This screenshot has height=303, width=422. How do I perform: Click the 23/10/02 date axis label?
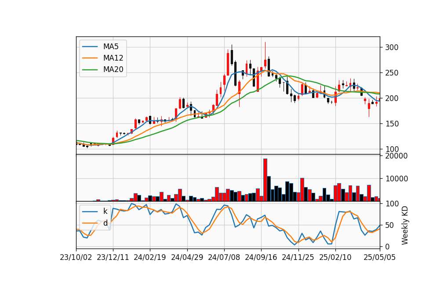point(76,257)
